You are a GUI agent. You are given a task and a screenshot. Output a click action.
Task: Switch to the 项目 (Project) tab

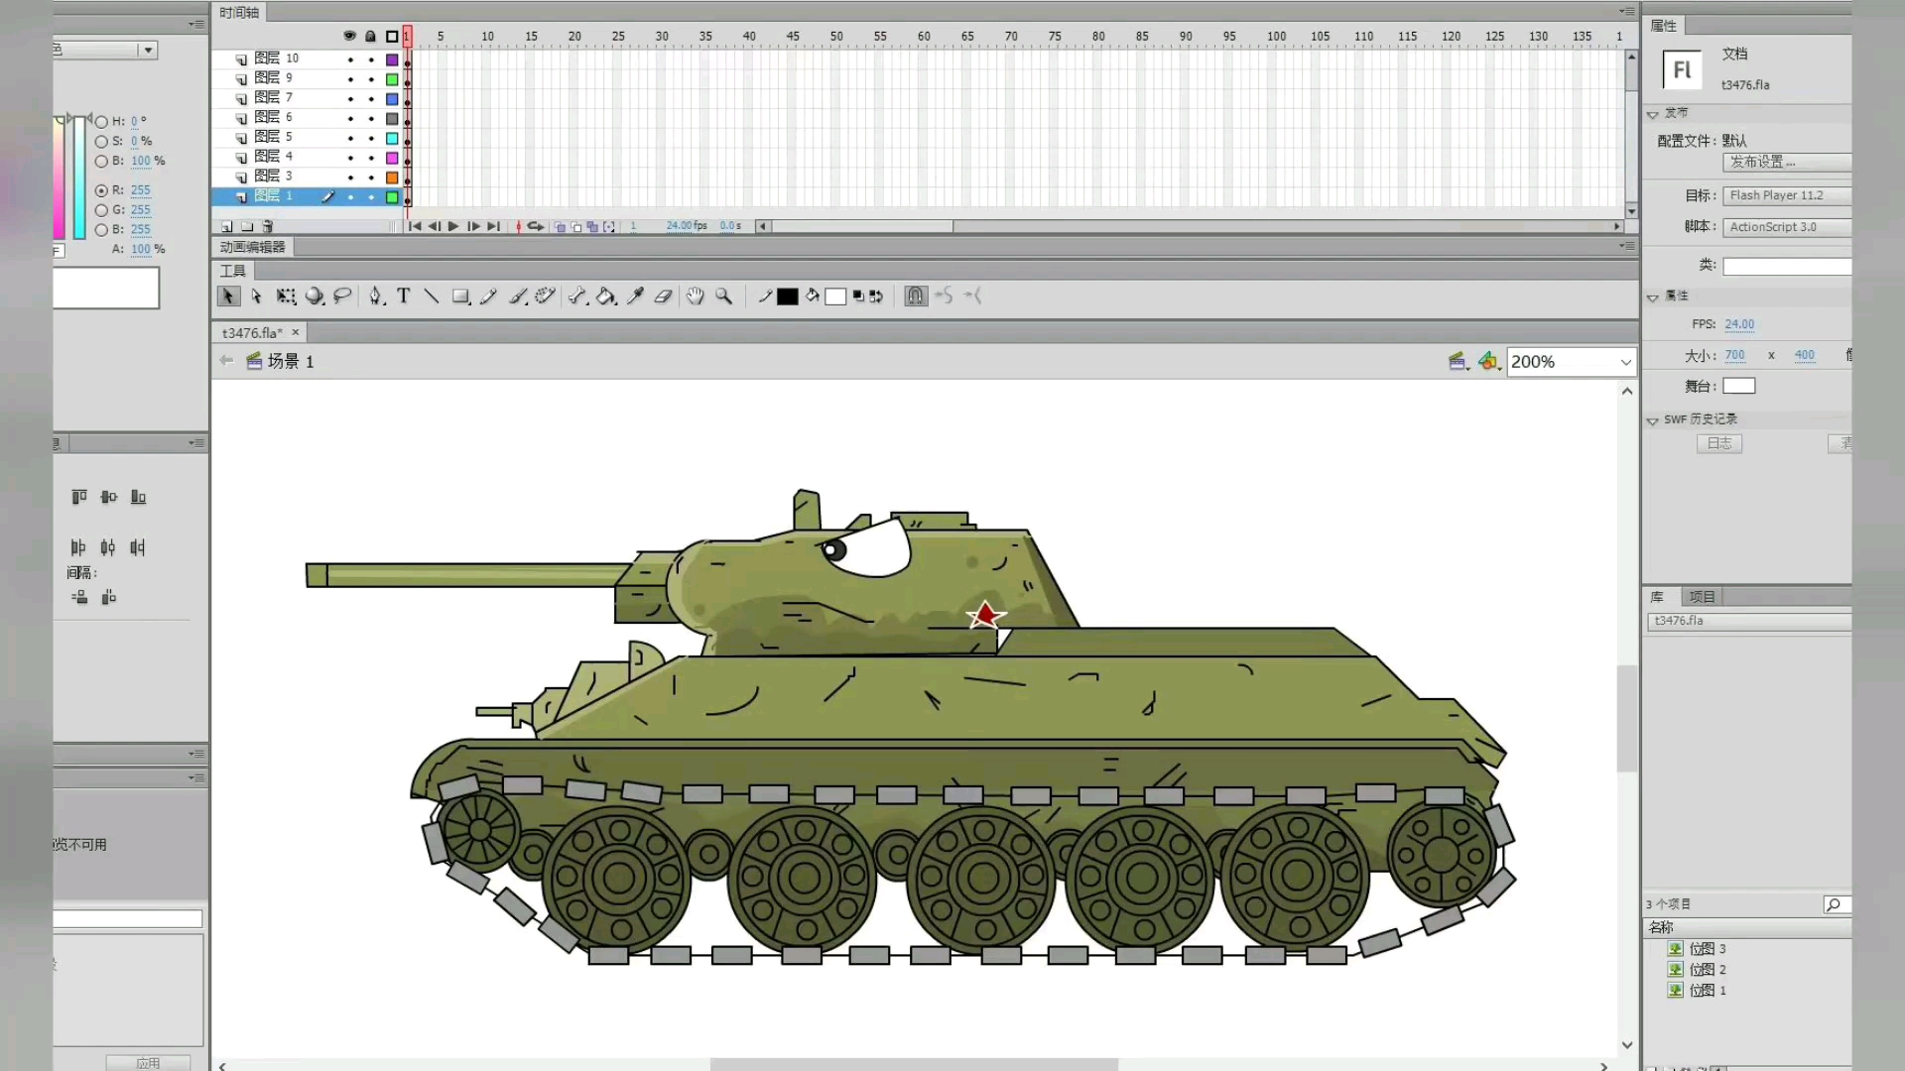click(1701, 596)
